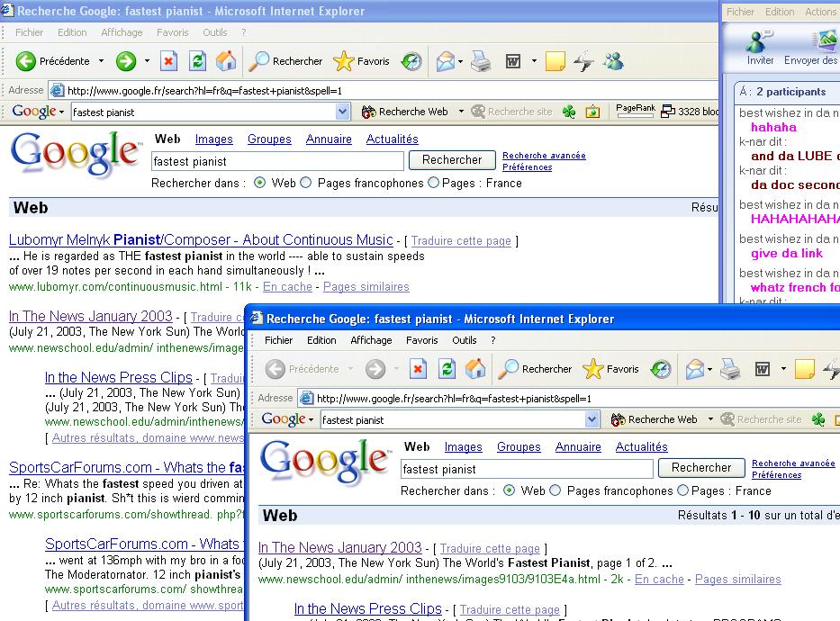Open the Google logo menu in the front toolbar
This screenshot has width=840, height=621.
288,419
